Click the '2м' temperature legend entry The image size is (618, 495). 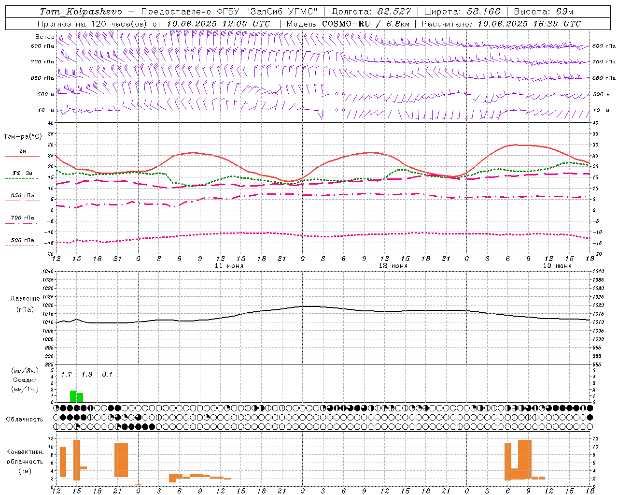[x=23, y=151]
